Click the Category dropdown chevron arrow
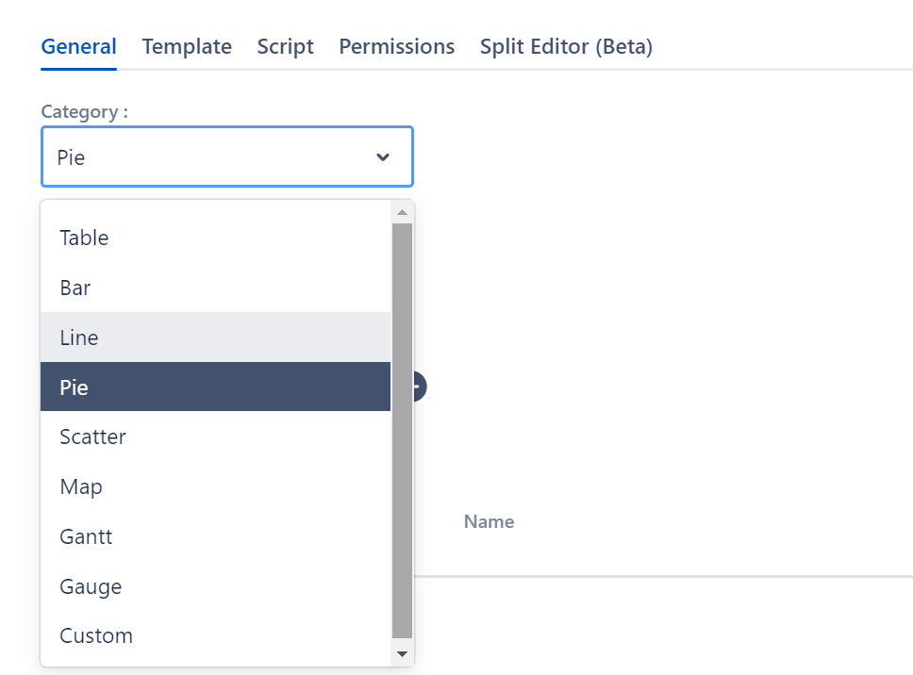The height and width of the screenshot is (675, 913). pyautogui.click(x=383, y=157)
